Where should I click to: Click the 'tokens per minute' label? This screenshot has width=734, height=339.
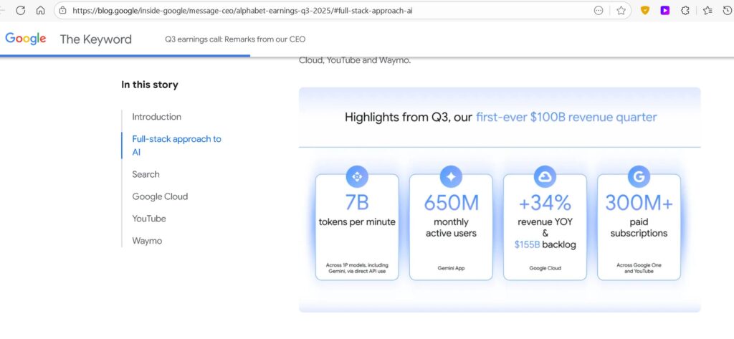click(357, 222)
